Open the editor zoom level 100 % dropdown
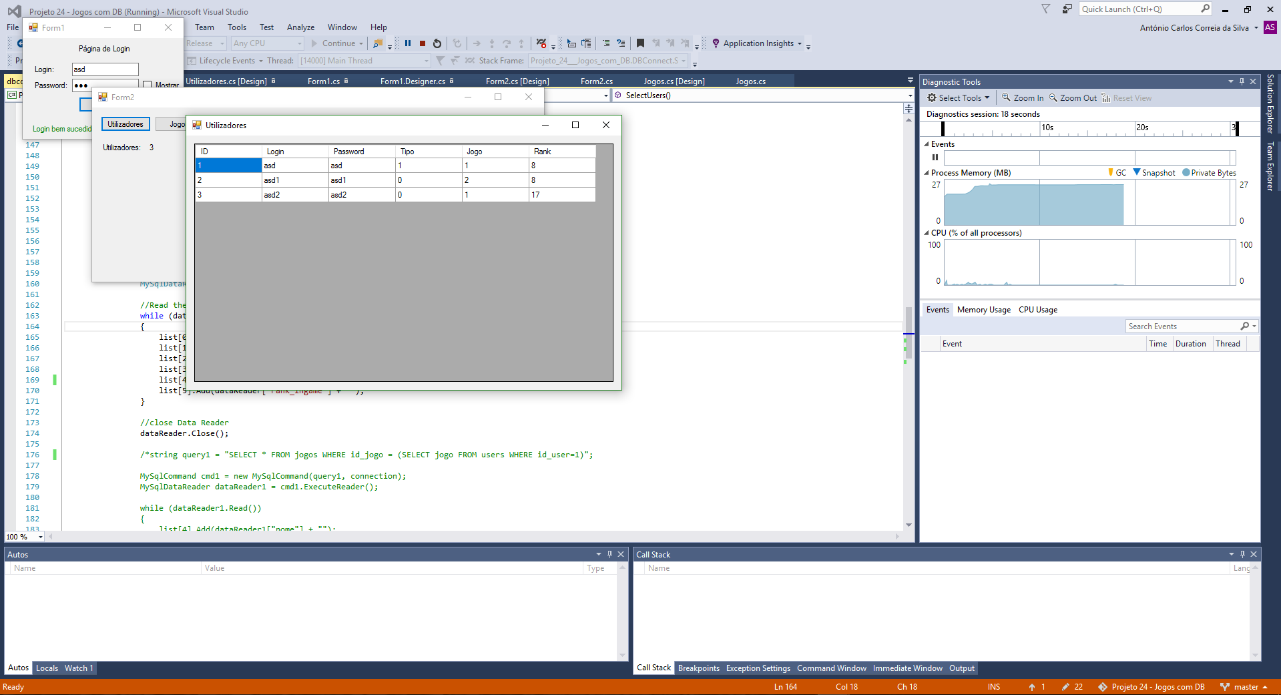 (x=41, y=537)
